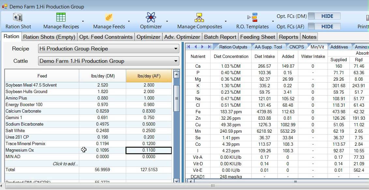Open the Notes tab

pos(309,37)
